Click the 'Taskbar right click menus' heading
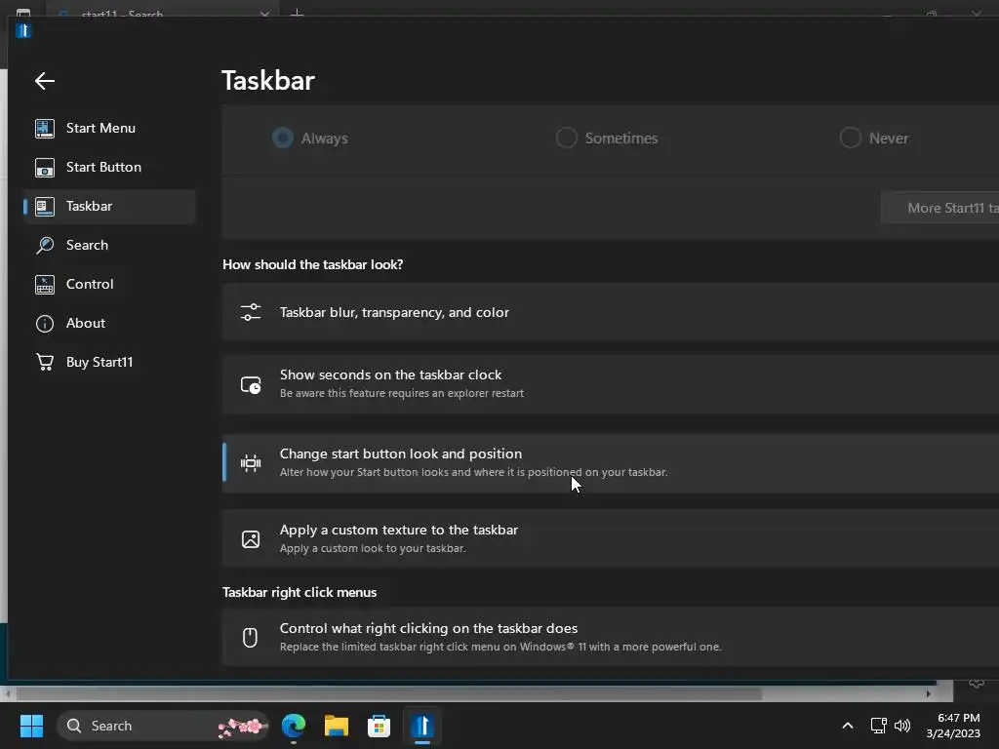The height and width of the screenshot is (749, 999). pyautogui.click(x=300, y=592)
